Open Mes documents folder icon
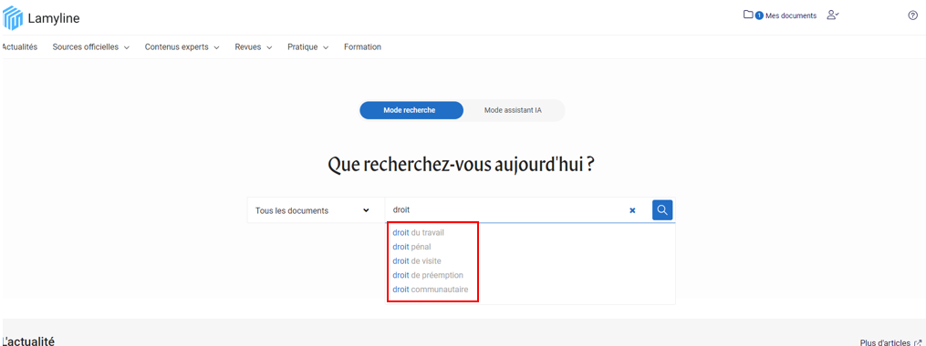 [x=748, y=15]
